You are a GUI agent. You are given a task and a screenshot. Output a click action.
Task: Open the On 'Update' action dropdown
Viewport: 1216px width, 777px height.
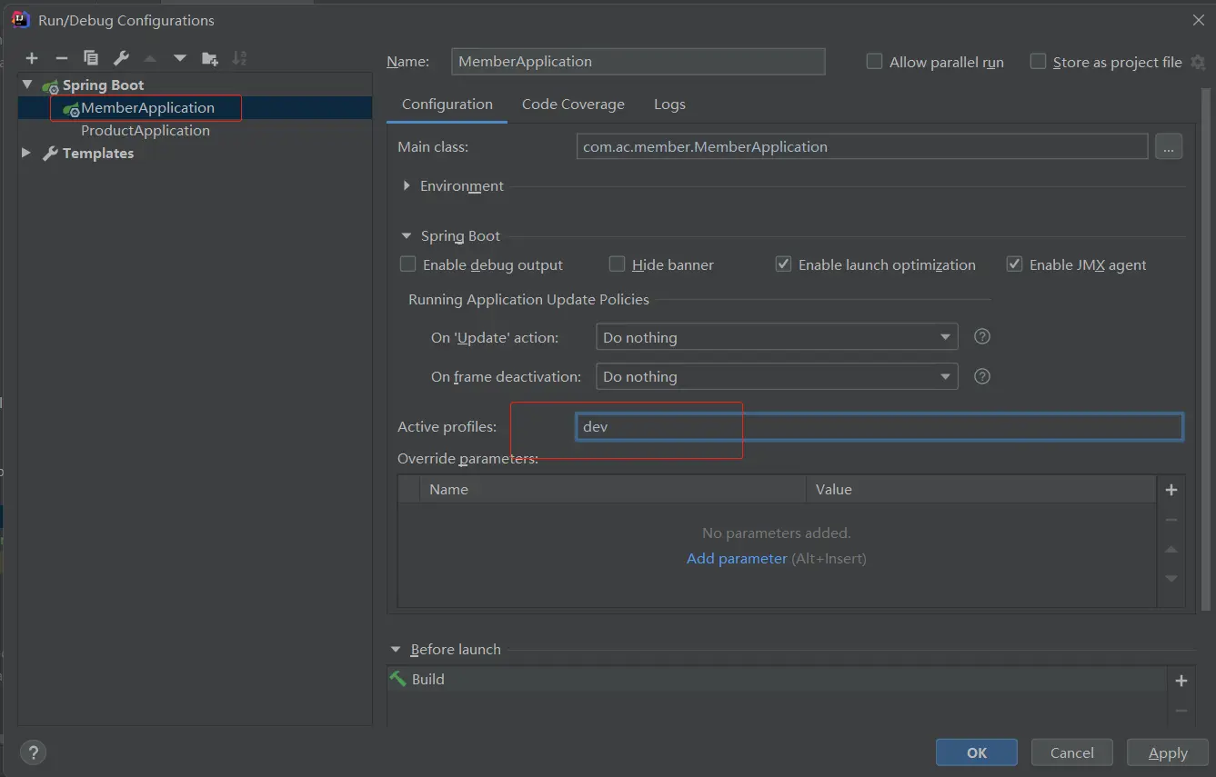777,337
